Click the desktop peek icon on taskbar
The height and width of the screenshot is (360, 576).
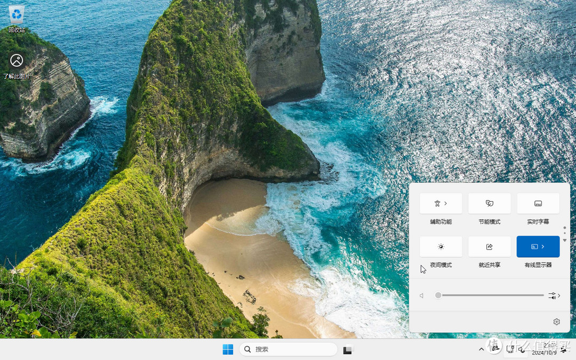(x=347, y=349)
